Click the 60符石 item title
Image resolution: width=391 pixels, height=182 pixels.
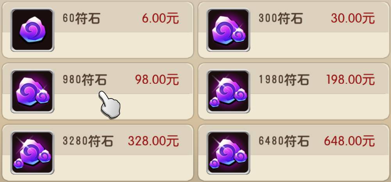[81, 19]
